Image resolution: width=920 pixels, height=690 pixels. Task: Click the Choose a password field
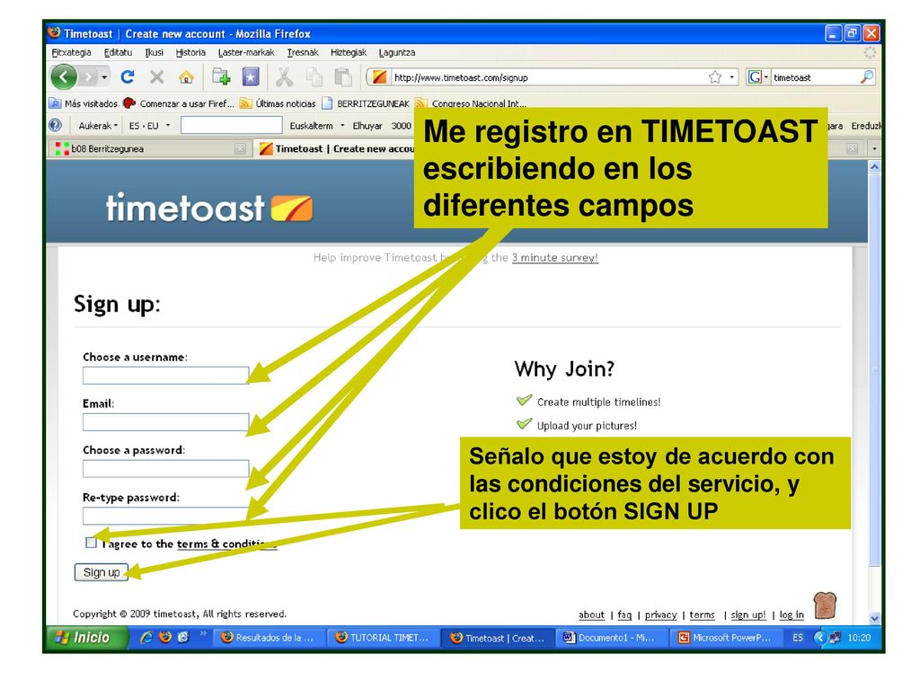tap(166, 469)
